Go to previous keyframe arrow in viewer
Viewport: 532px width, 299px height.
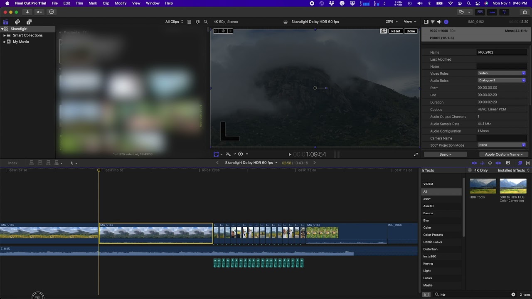click(x=216, y=31)
